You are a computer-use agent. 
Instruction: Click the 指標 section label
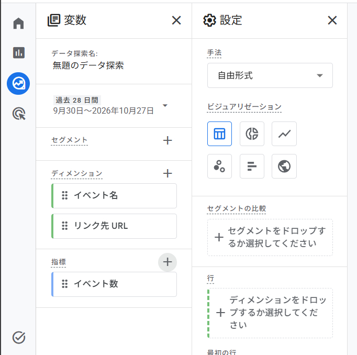point(59,262)
